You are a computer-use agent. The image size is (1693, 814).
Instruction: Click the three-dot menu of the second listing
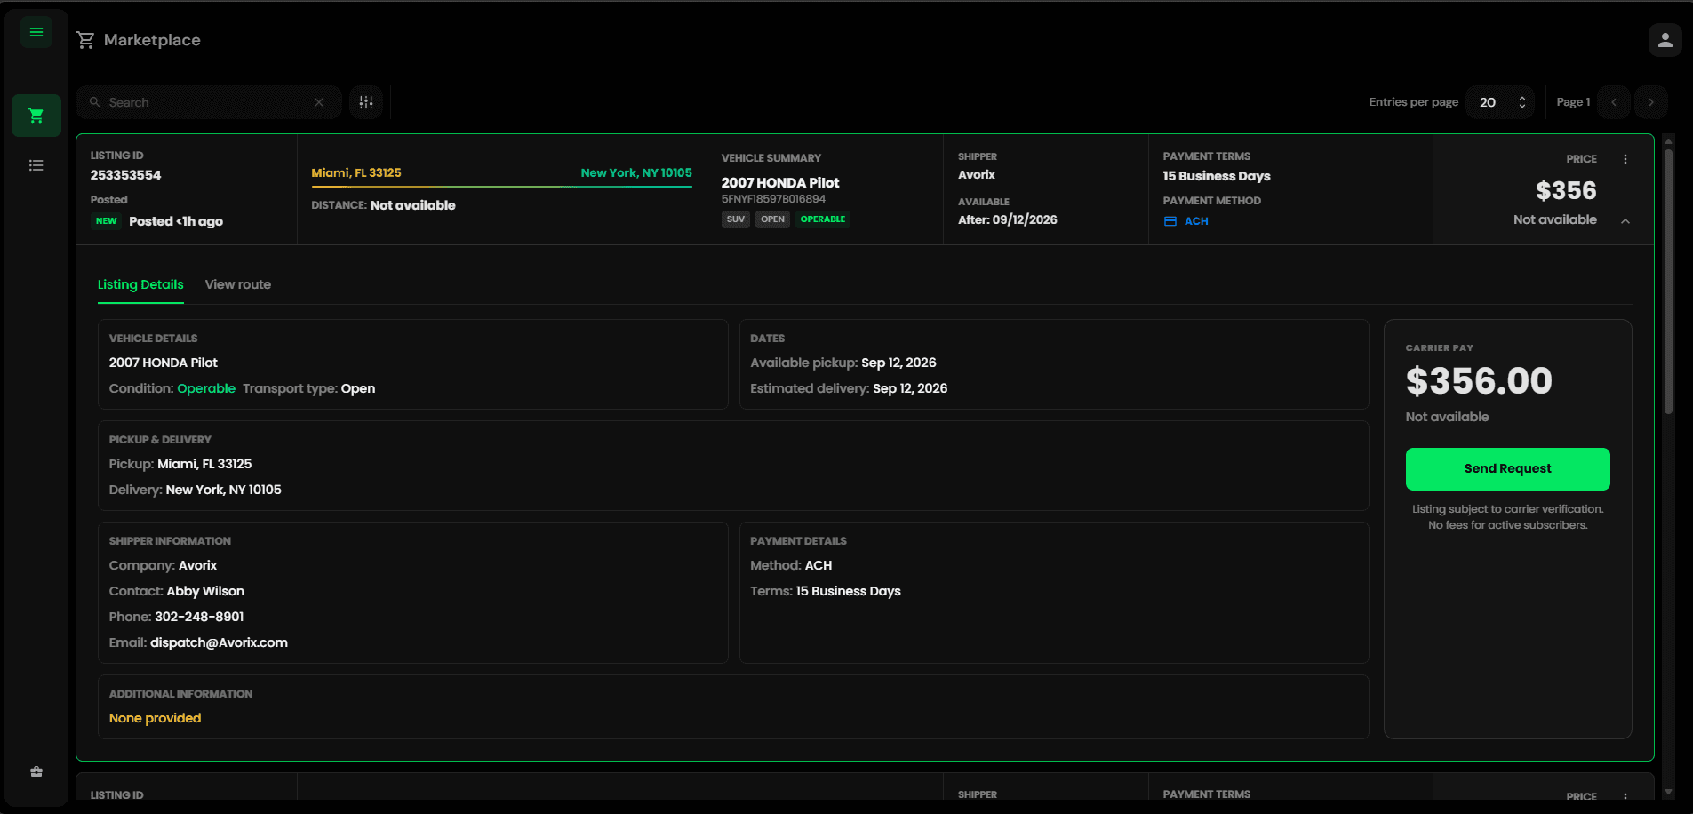coord(1625,797)
